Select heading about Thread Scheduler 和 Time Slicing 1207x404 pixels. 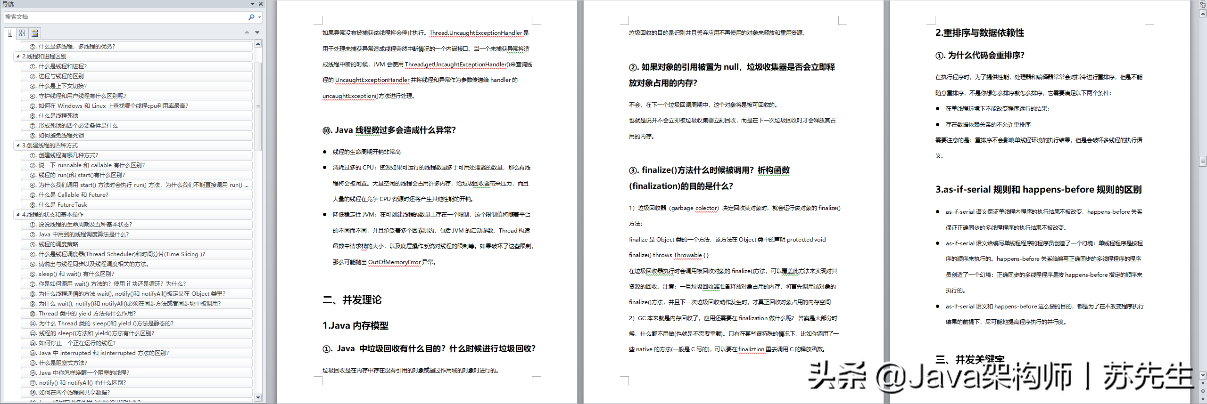click(x=137, y=254)
